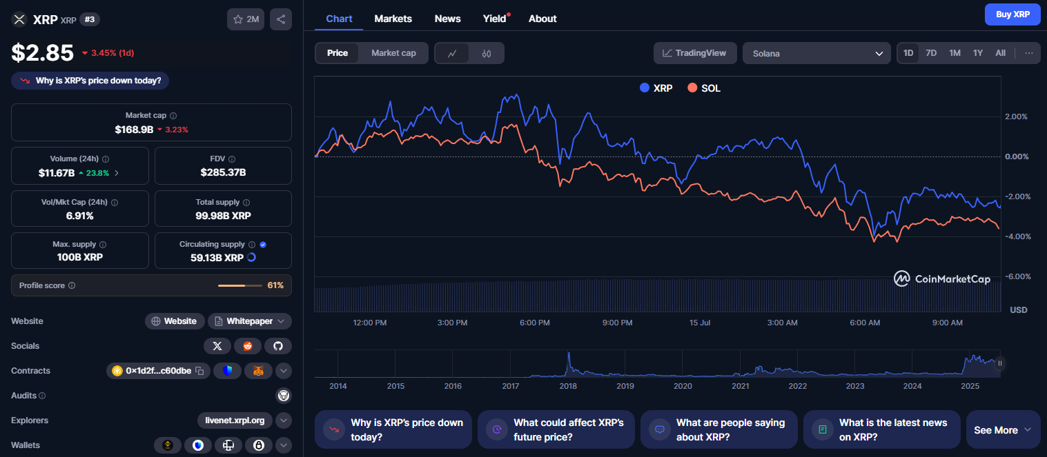Expand more Explorers with chevron
Screen dimensions: 1047x457
coord(284,420)
